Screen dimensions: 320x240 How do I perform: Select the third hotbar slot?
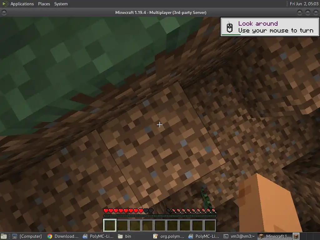tap(135, 225)
